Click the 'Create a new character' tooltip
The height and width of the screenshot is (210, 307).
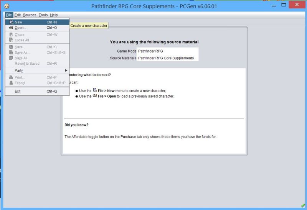89,25
